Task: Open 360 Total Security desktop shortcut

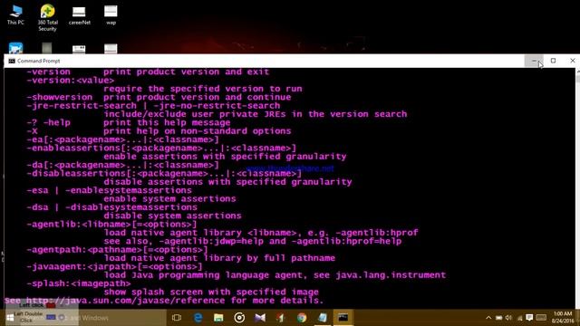Action: coord(47,17)
